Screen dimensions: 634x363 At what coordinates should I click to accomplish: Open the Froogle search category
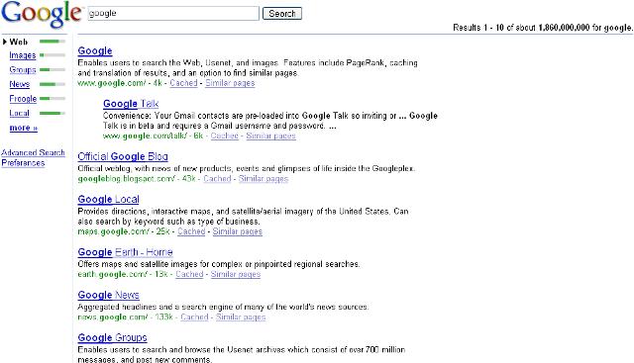(x=23, y=99)
